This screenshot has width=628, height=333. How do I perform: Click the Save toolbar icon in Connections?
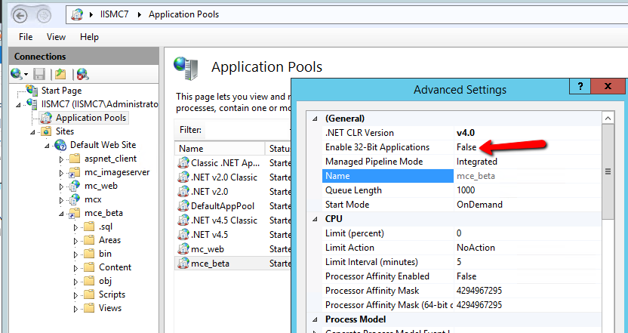[x=38, y=74]
